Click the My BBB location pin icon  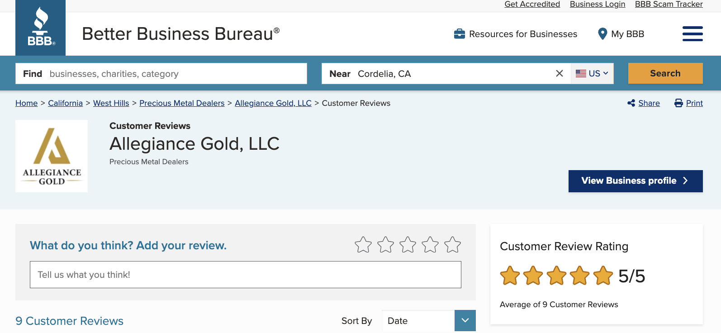pyautogui.click(x=602, y=34)
